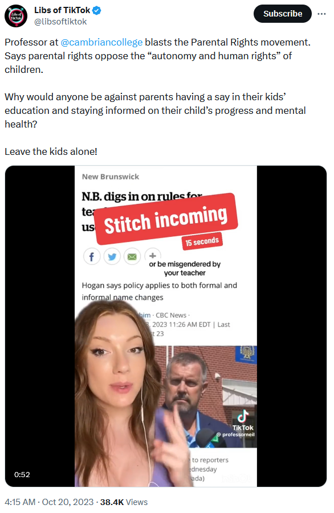Open Libs of TikTok profile avatar
Image resolution: width=334 pixels, height=513 pixels.
coord(16,16)
